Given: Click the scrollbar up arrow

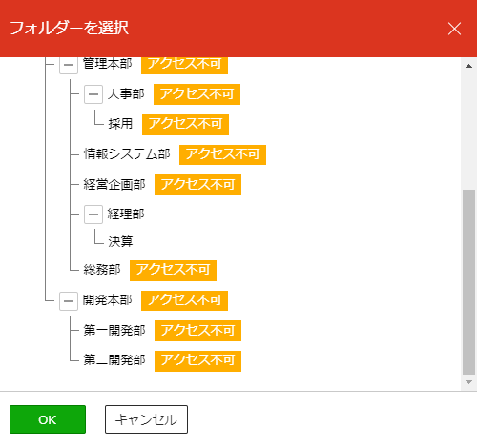Looking at the screenshot, I should point(468,66).
